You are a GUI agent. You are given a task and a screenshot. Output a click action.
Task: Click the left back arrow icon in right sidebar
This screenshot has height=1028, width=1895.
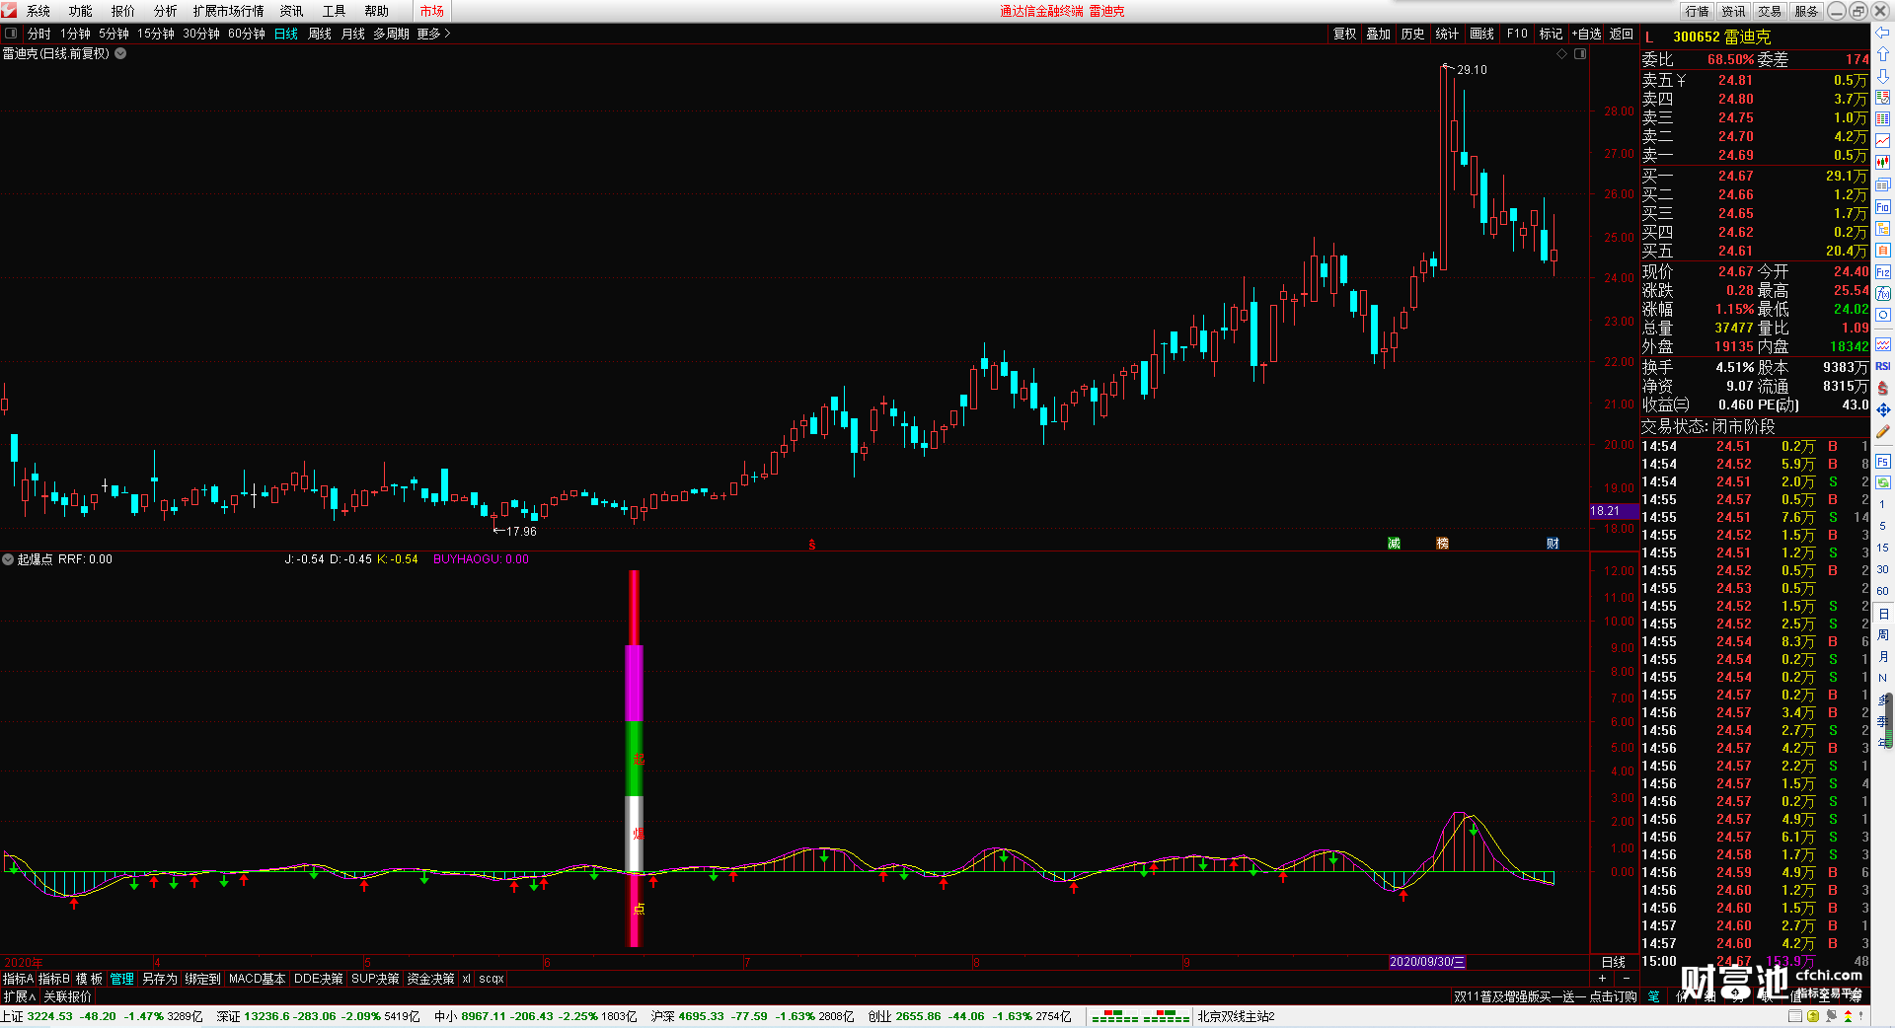[1882, 33]
